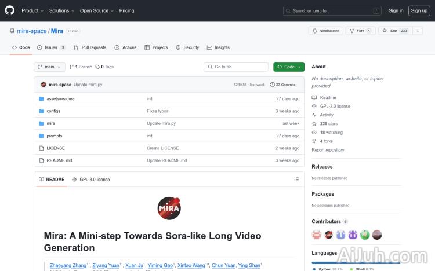Open the configs folder
This screenshot has height=271, width=435.
53,111
